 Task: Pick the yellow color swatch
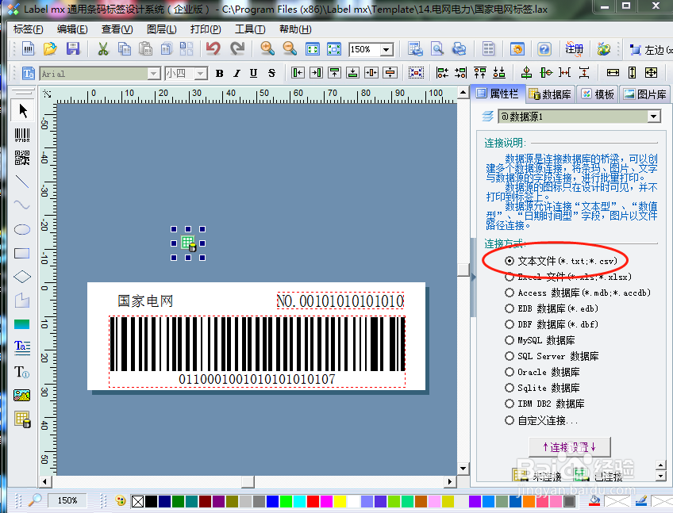point(340,501)
